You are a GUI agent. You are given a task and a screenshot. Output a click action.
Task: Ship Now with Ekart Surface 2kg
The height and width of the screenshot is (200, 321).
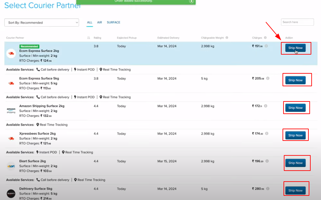coord(295,163)
